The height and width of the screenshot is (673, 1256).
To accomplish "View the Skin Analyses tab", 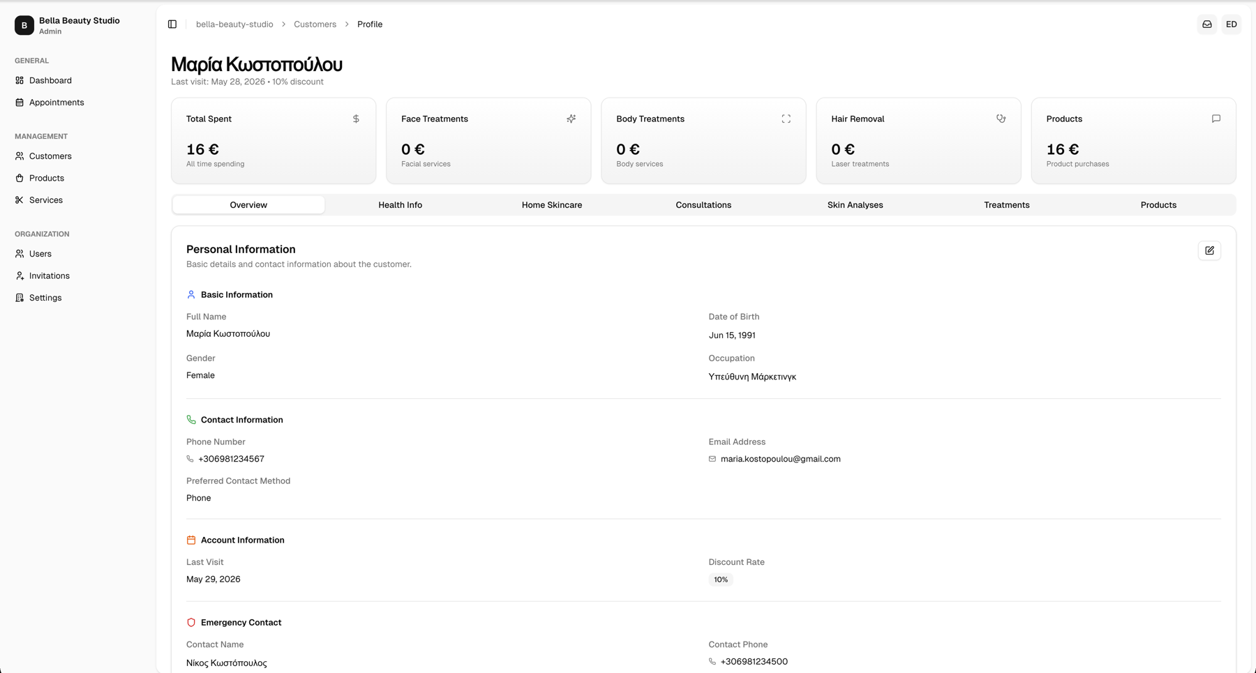I will point(855,205).
